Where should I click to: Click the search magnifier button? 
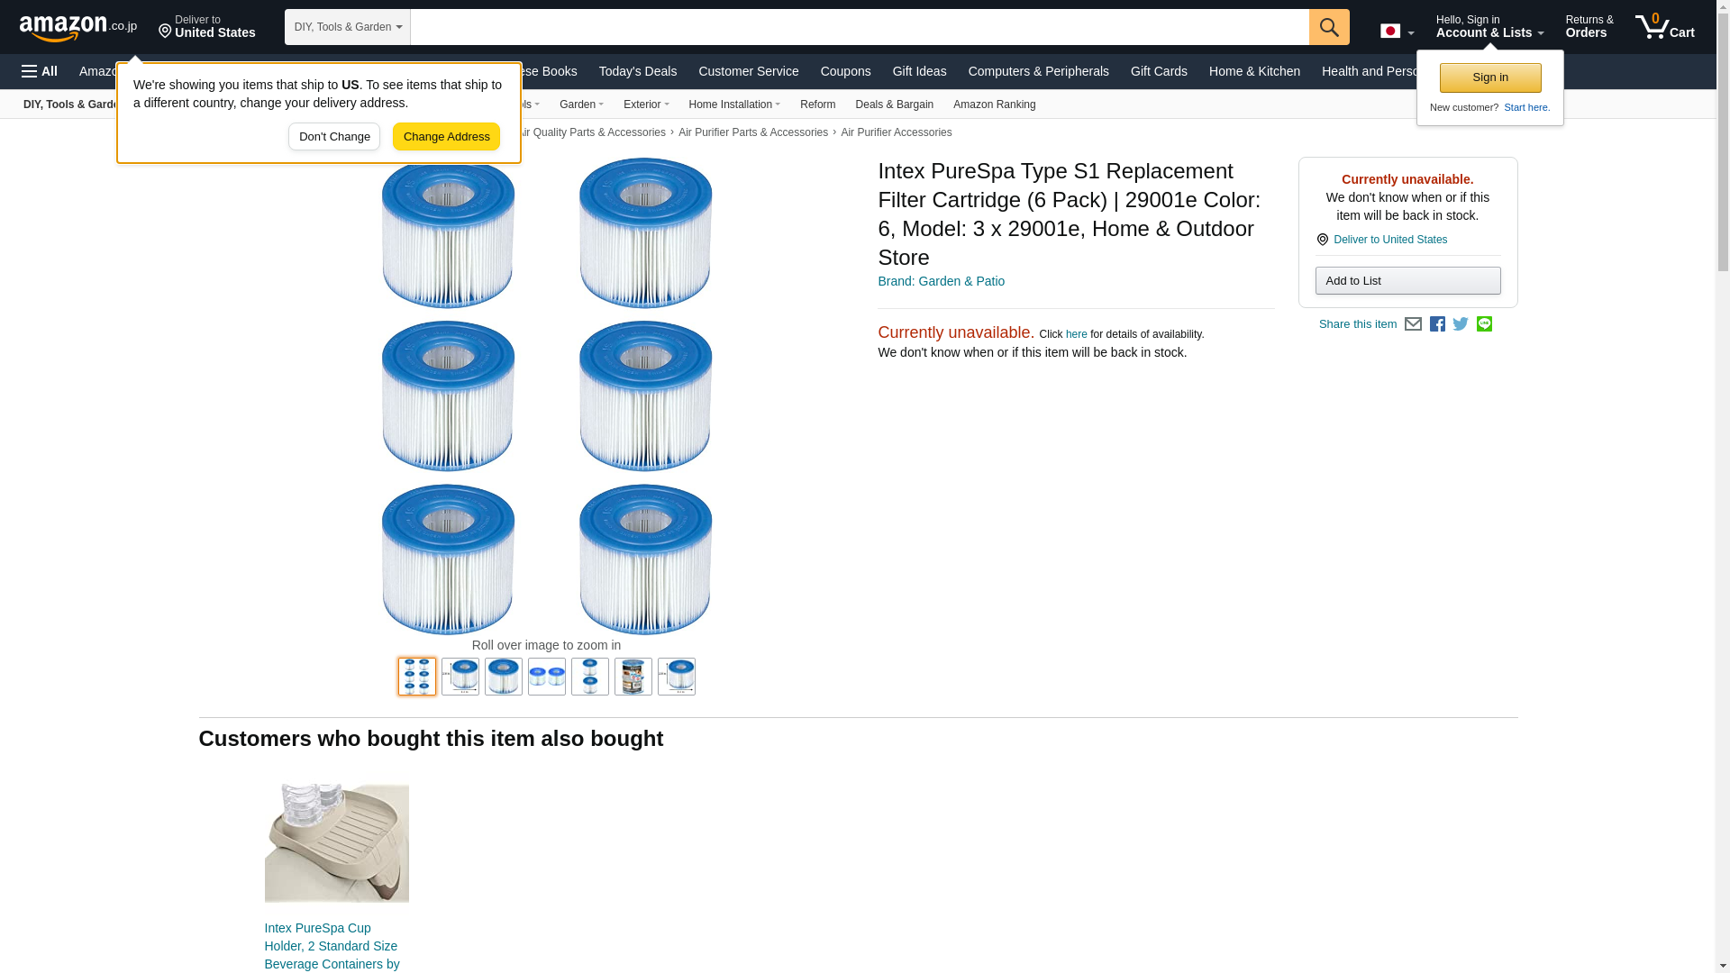(1329, 27)
